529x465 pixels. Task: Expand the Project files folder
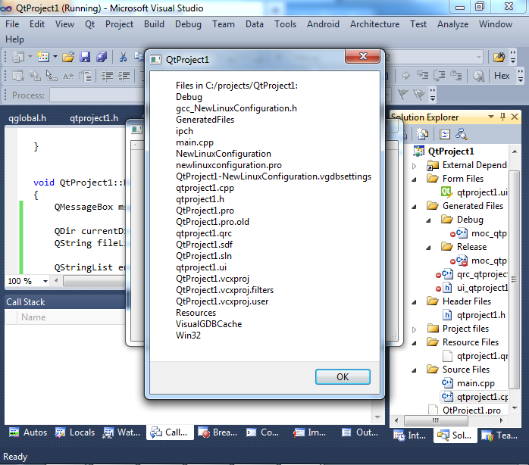click(x=415, y=329)
